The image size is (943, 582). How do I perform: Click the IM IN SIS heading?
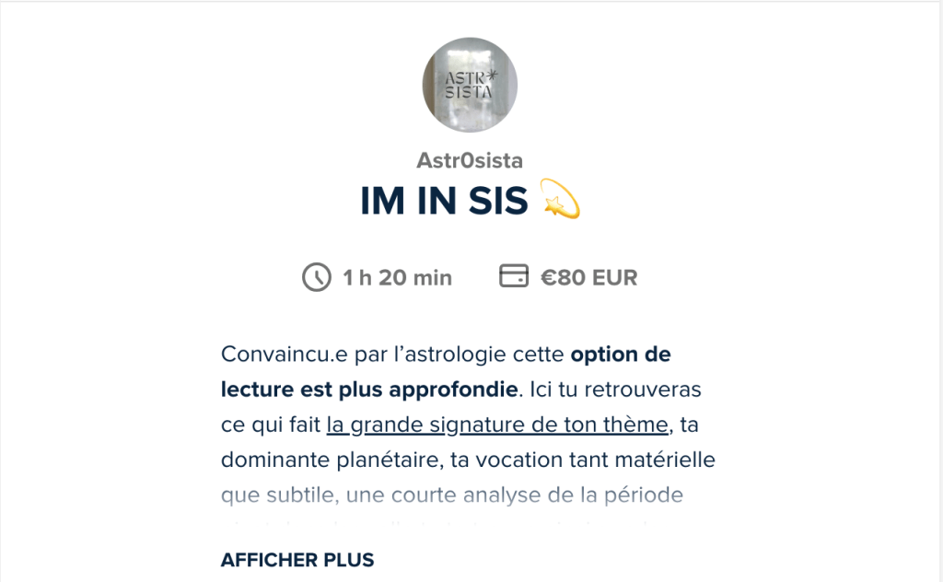tap(444, 203)
